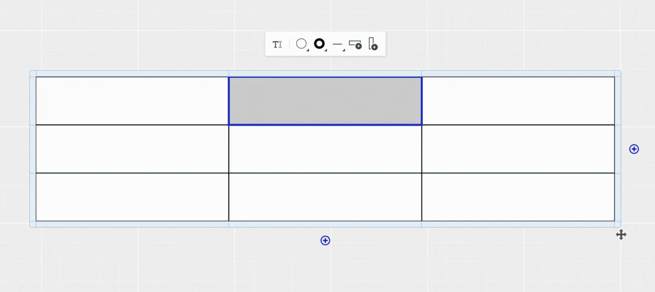Select the bottom-left table cell
Viewport: 655px width, 292px height.
click(x=132, y=197)
